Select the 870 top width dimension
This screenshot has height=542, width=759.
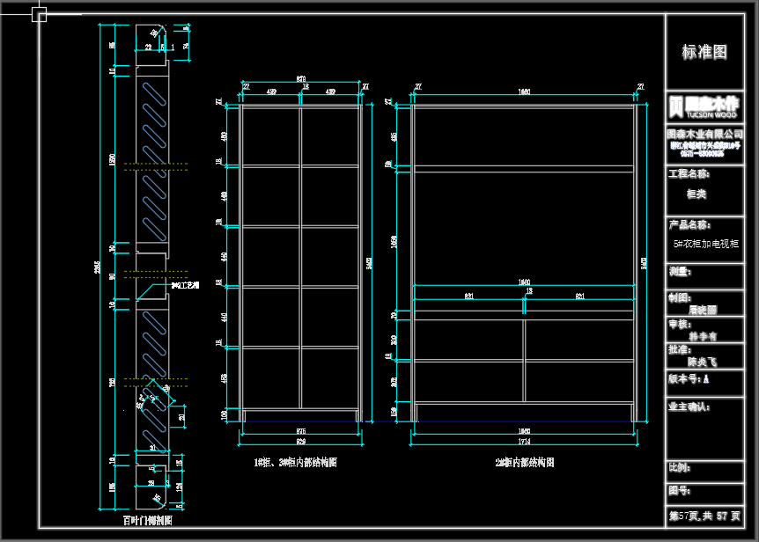pos(301,78)
